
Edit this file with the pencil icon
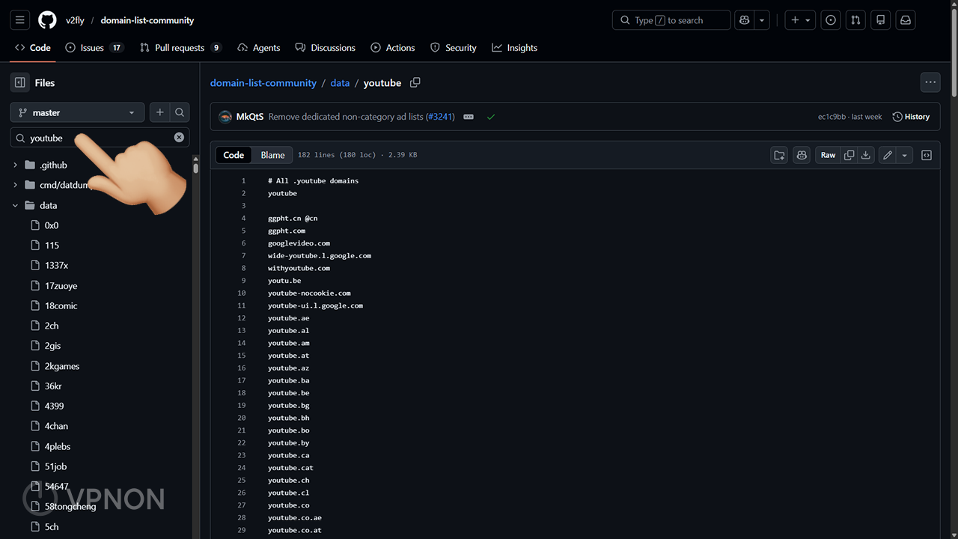click(886, 155)
